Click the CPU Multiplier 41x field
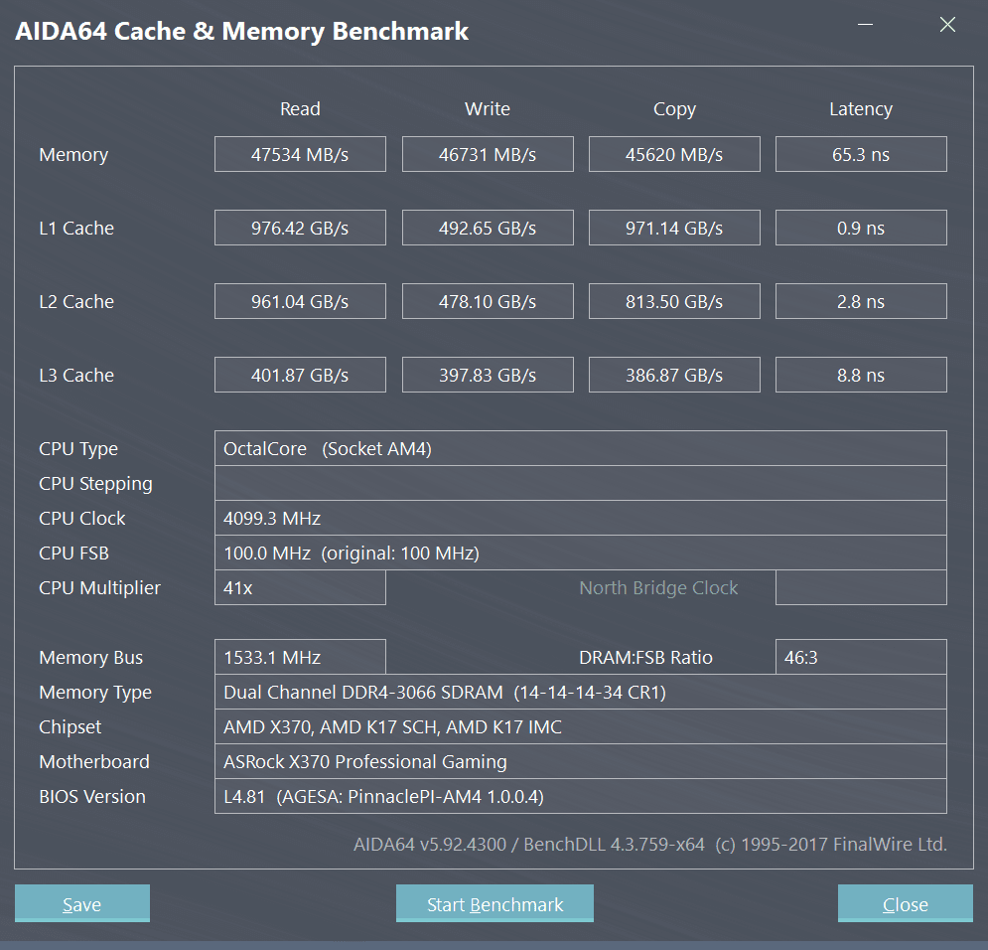This screenshot has height=950, width=988. 300,587
